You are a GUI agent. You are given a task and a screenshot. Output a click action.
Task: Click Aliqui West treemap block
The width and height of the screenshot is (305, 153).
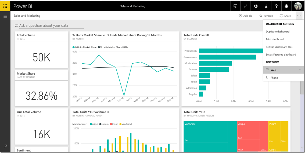pyautogui.click(x=248, y=145)
